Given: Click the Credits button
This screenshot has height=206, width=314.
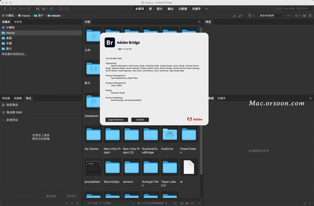Looking at the screenshot, I should point(140,120).
